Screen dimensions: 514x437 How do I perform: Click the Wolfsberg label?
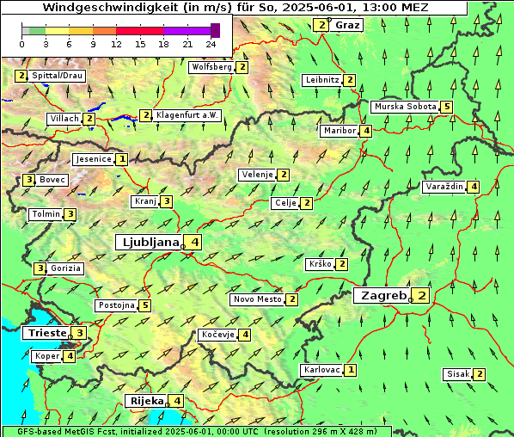[x=211, y=67]
